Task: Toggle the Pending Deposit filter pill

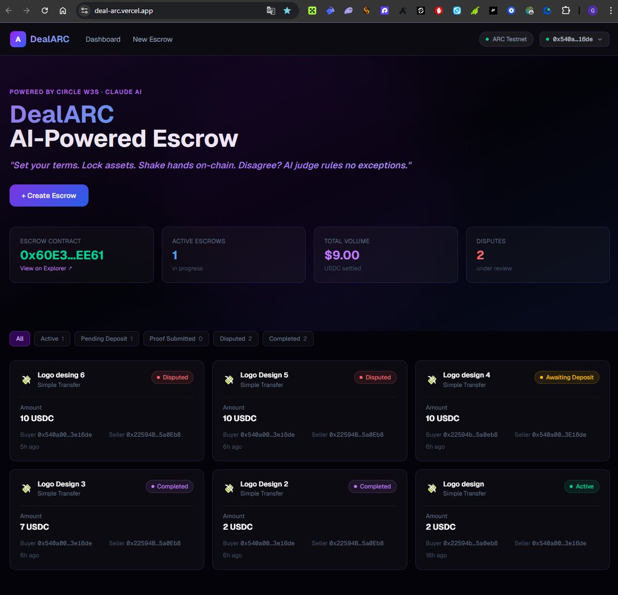Action: tap(106, 339)
